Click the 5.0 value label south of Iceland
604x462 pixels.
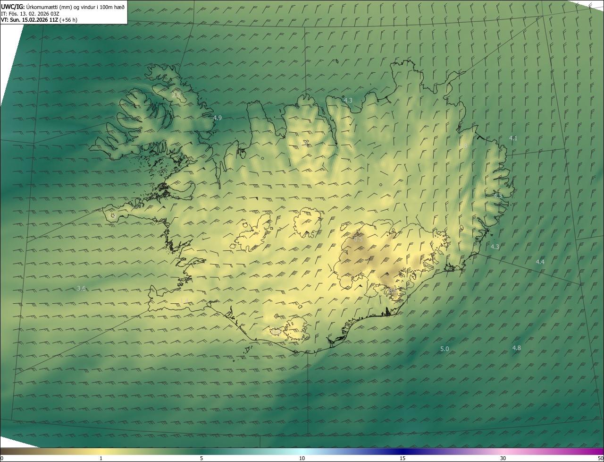click(445, 349)
